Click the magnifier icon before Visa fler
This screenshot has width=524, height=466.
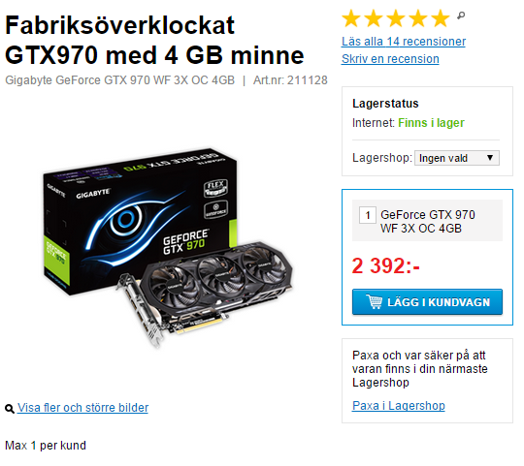tap(10, 408)
